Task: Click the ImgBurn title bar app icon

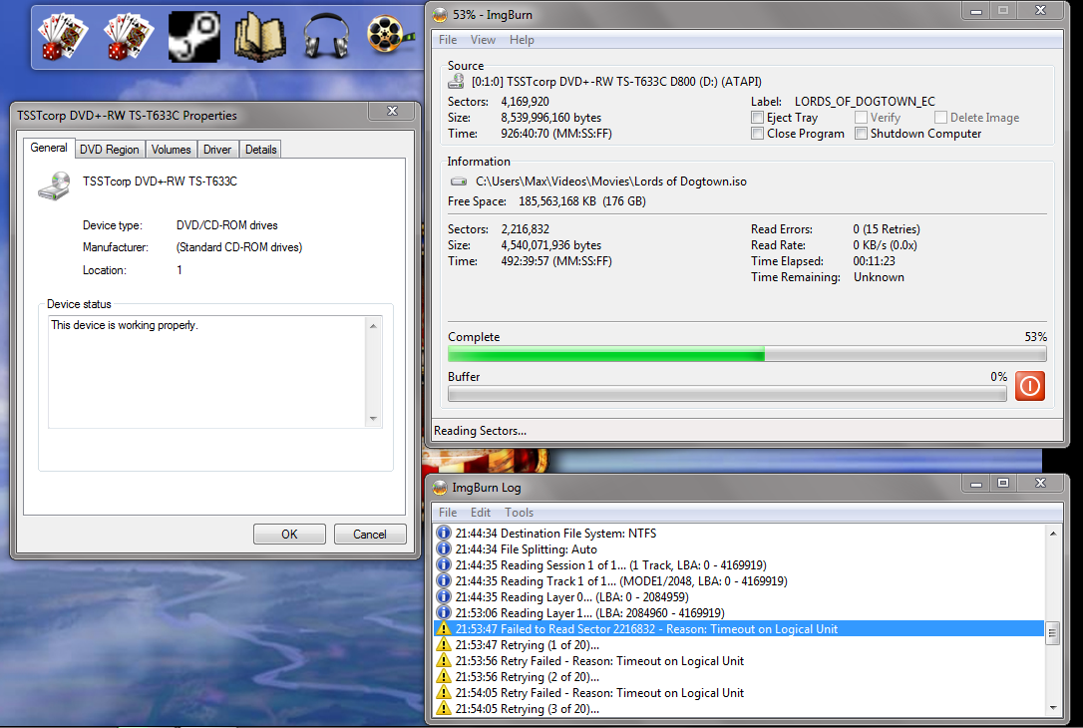Action: point(440,15)
